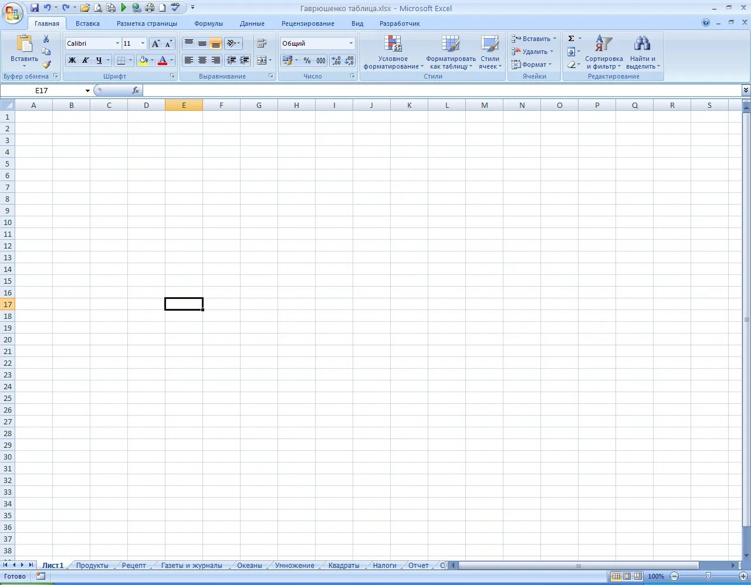Expand the Name Box dropdown arrow

coord(87,90)
